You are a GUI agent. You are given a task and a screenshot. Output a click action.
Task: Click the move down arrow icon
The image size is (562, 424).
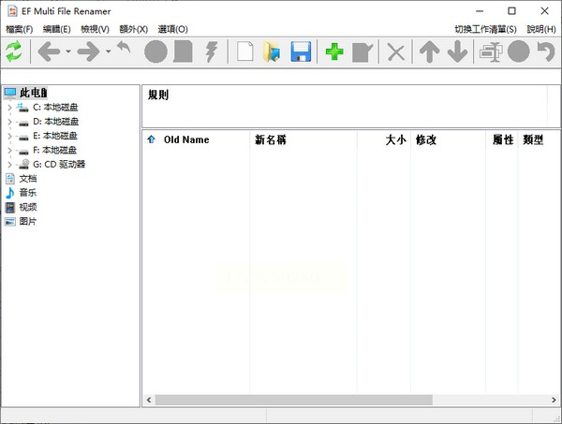[457, 51]
